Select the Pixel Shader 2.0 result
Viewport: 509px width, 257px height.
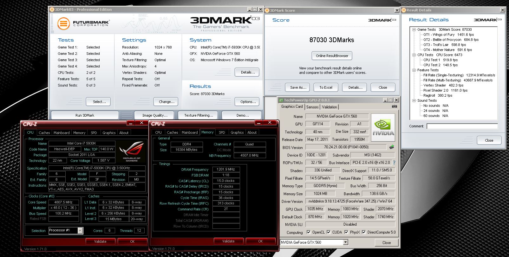click(445, 90)
